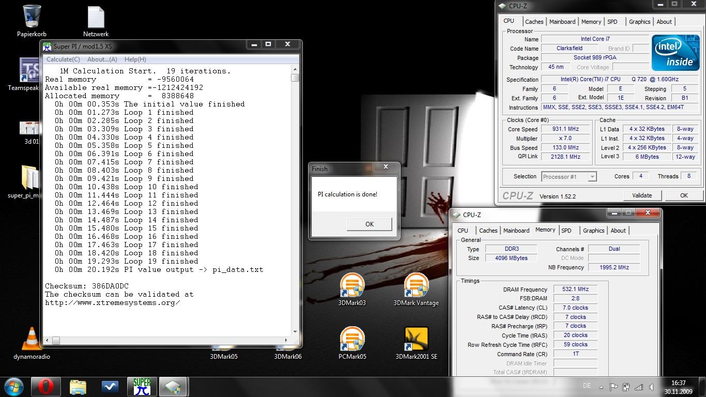Click the Multiplier value x 7.0
The image size is (706, 397).
click(565, 139)
